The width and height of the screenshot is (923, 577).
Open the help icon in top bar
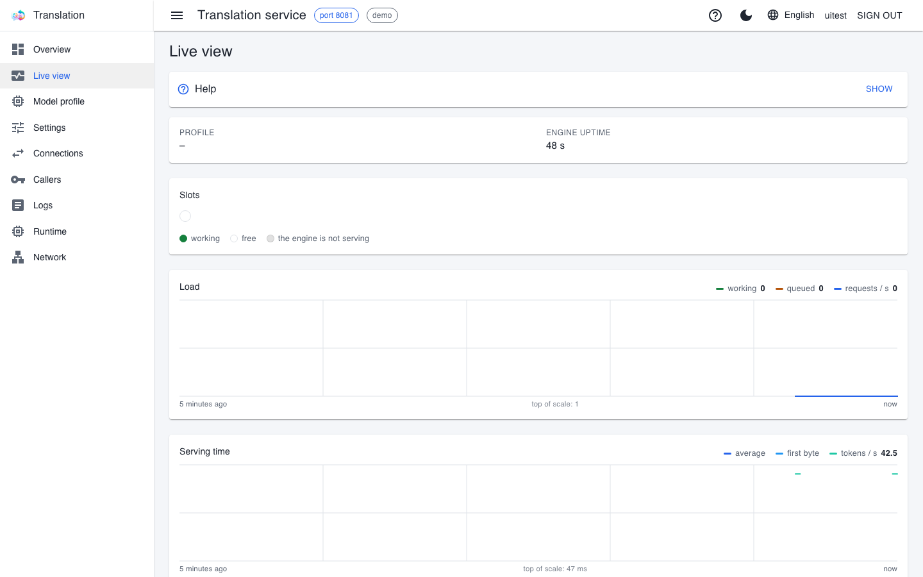pos(715,15)
